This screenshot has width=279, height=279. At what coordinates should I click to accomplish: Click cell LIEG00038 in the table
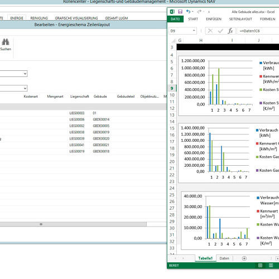tap(77, 132)
